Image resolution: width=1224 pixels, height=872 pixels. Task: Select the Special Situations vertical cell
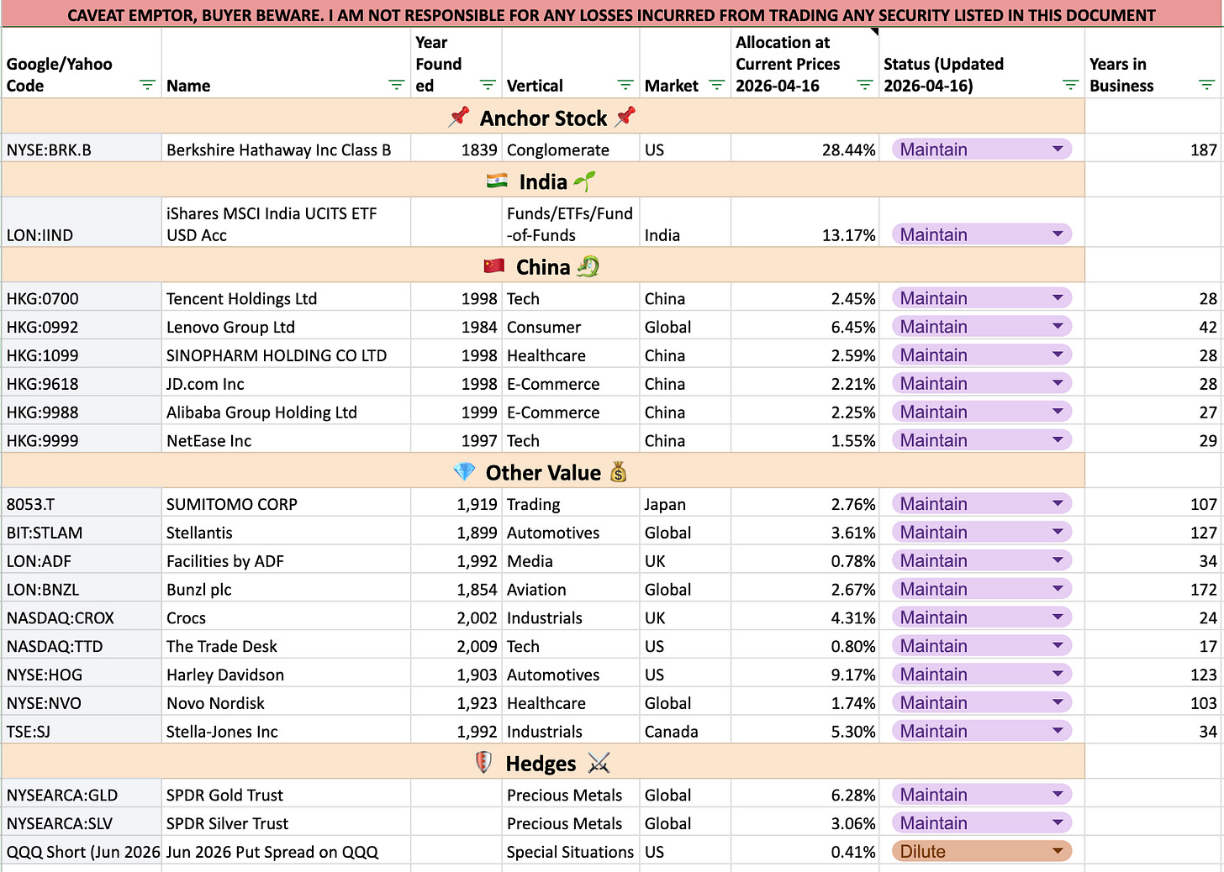(571, 852)
